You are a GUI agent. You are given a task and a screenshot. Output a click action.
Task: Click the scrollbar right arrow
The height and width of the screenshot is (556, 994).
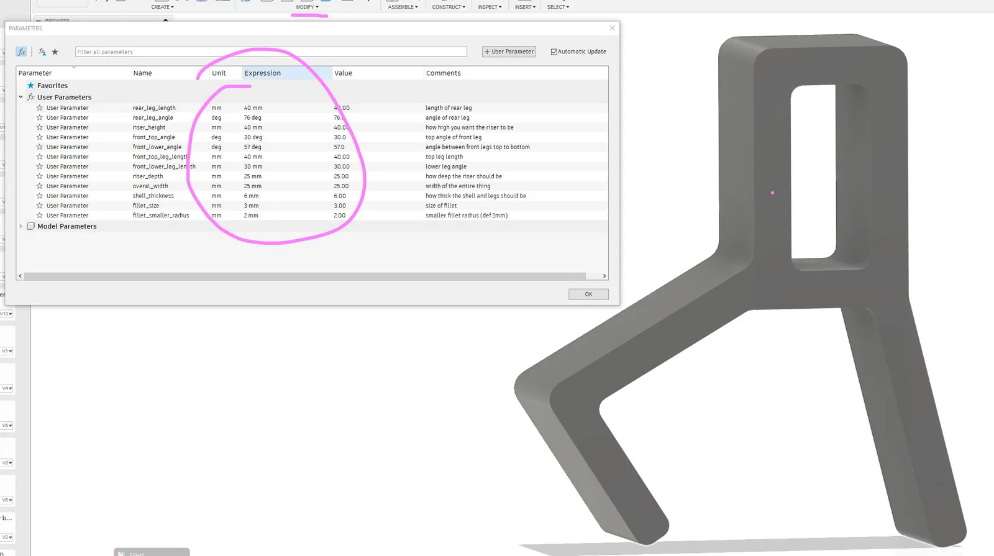pos(604,276)
